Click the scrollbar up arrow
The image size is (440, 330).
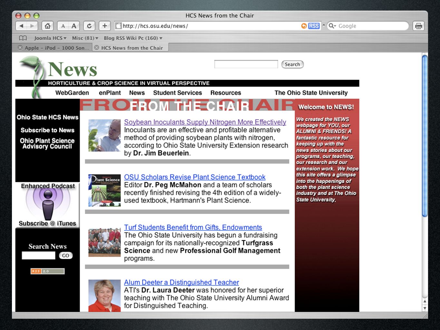click(425, 302)
